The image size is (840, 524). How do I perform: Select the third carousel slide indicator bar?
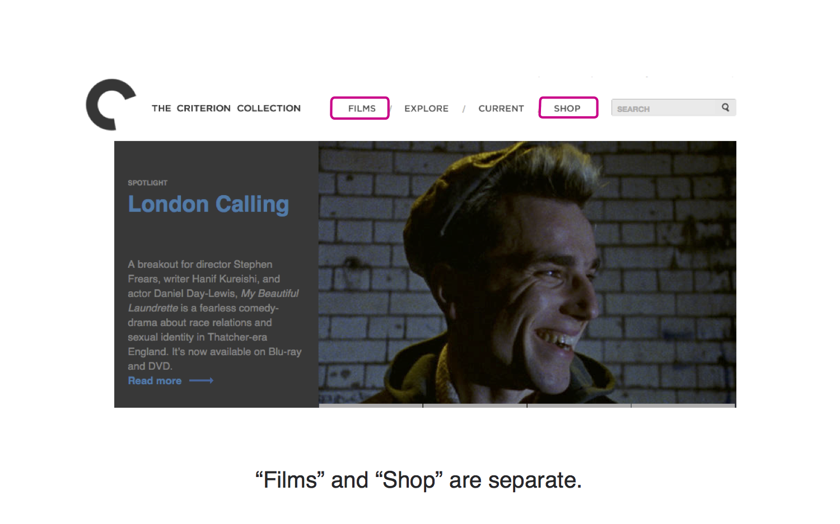[579, 406]
